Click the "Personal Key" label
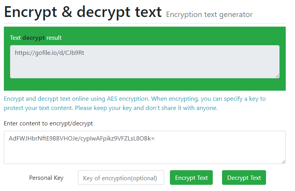Screen dimensions: 295x191 pos(46,178)
